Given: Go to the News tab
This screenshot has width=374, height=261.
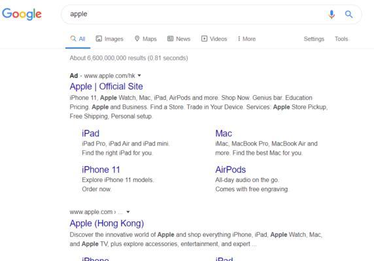Looking at the screenshot, I should pos(178,38).
